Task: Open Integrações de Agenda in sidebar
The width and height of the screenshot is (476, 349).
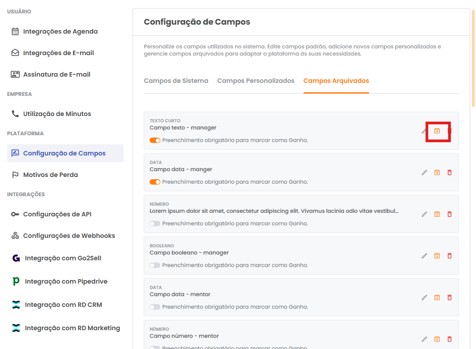Action: coord(60,31)
